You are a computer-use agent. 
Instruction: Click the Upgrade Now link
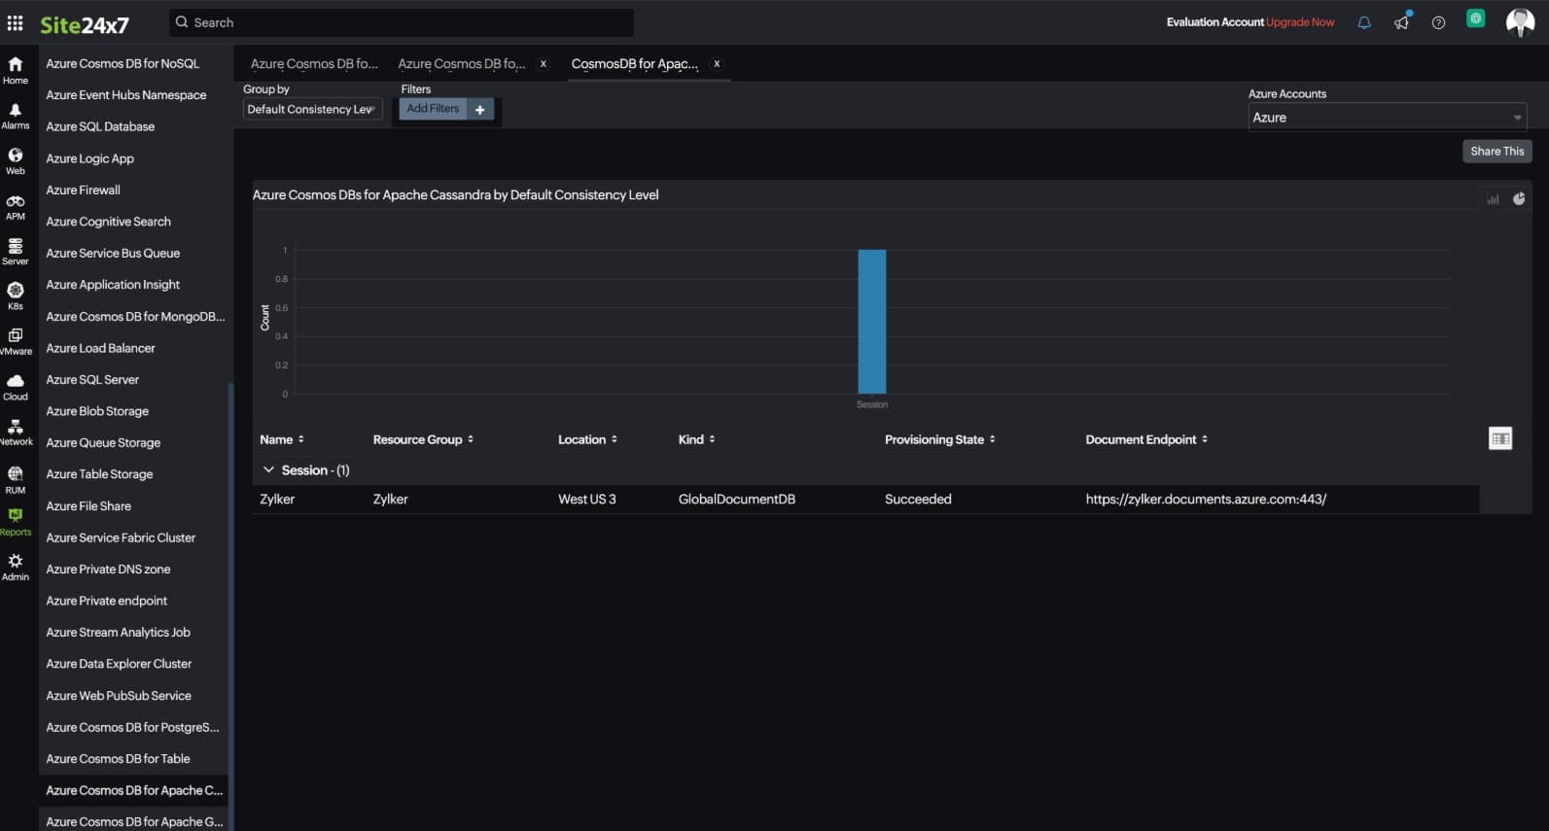(1300, 22)
